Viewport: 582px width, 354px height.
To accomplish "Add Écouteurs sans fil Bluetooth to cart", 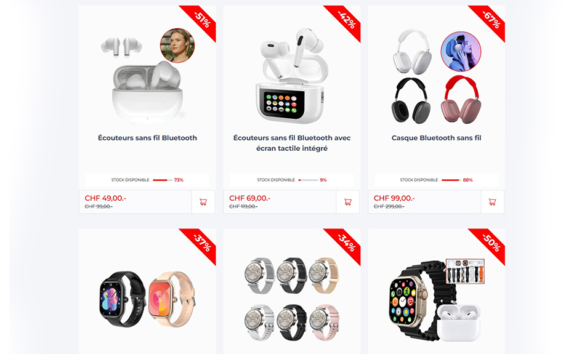I will [x=203, y=202].
